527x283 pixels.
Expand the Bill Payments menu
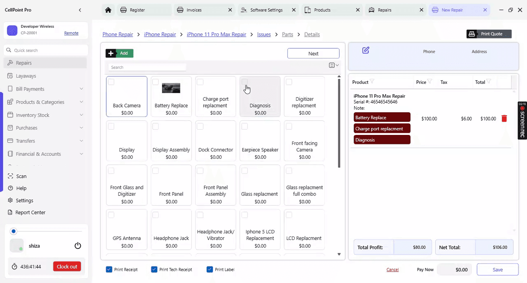81,89
